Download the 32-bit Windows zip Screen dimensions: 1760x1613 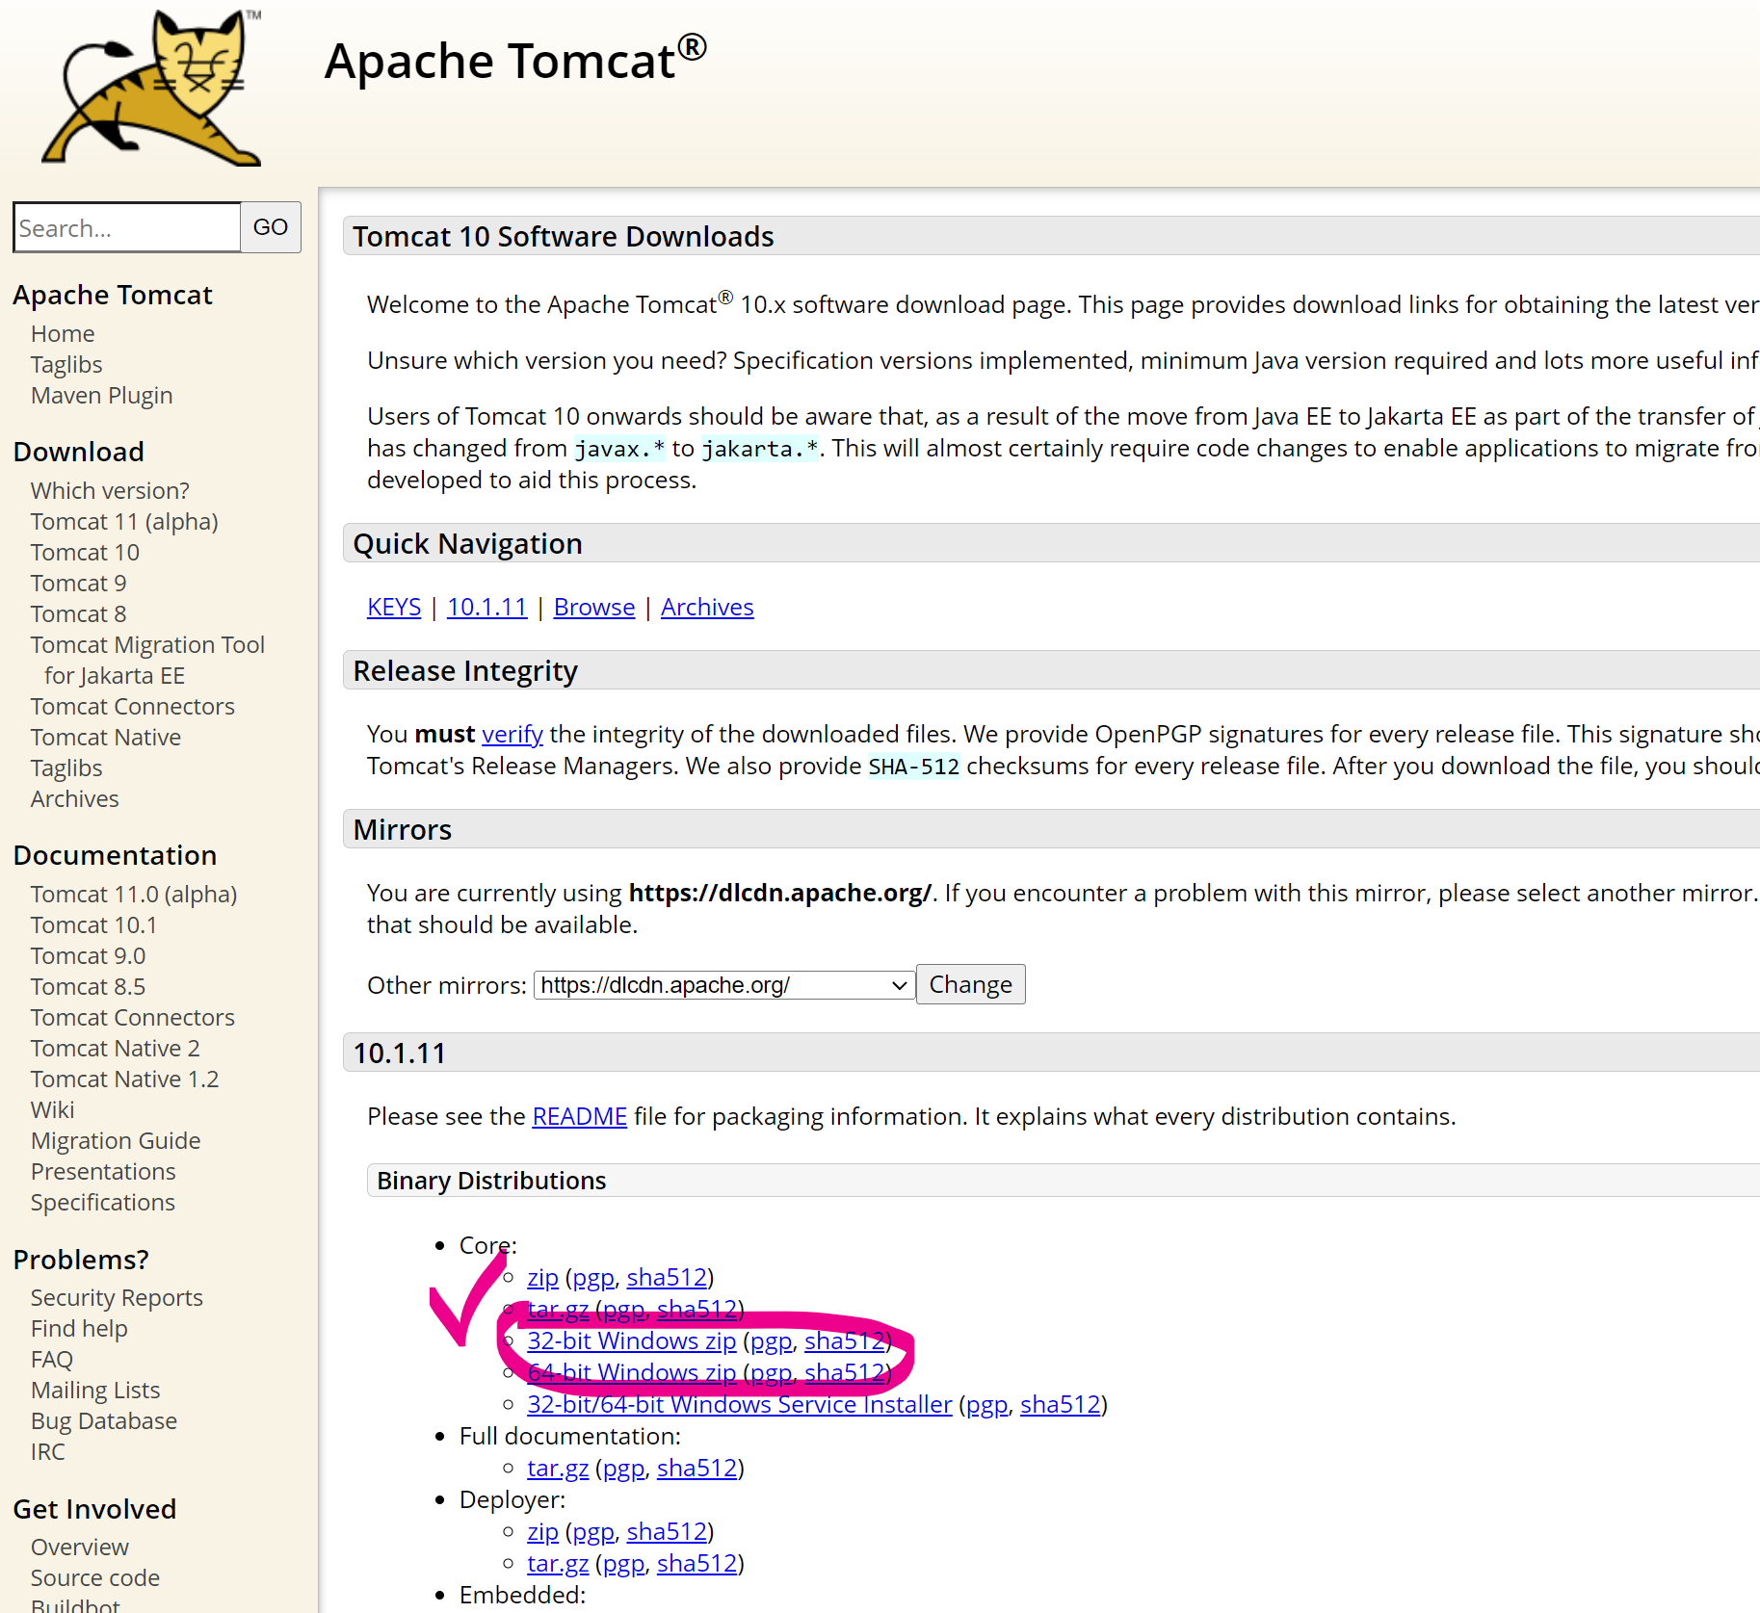click(632, 1340)
